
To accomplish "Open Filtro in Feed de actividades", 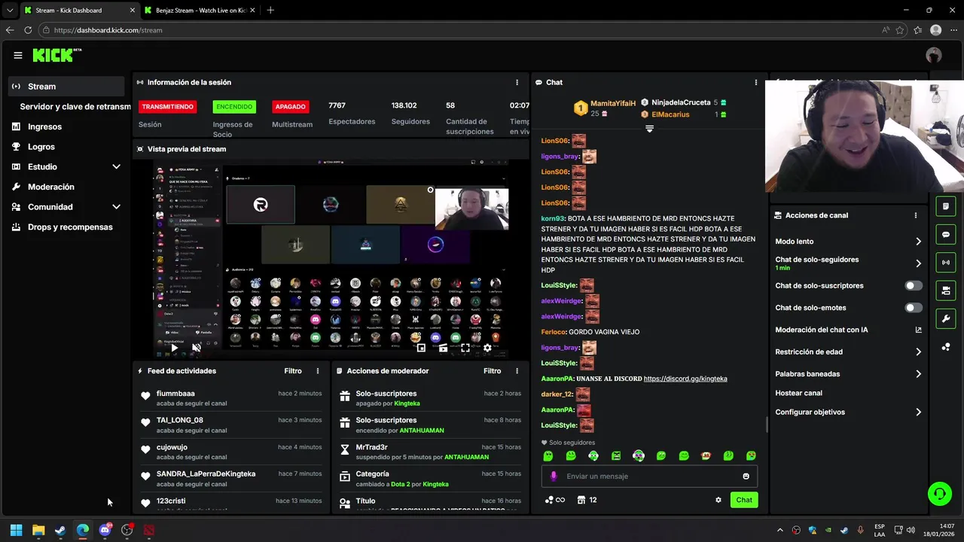I will point(293,371).
